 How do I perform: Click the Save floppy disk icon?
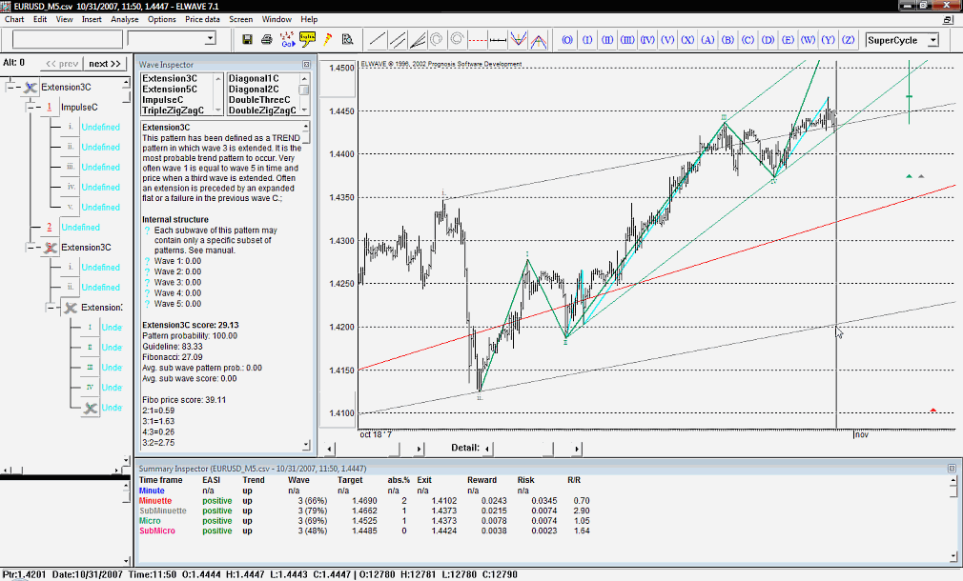(248, 40)
